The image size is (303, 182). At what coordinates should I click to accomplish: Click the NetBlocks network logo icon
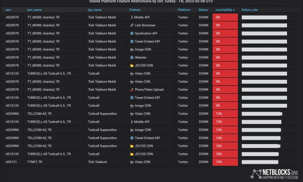coord(258,173)
